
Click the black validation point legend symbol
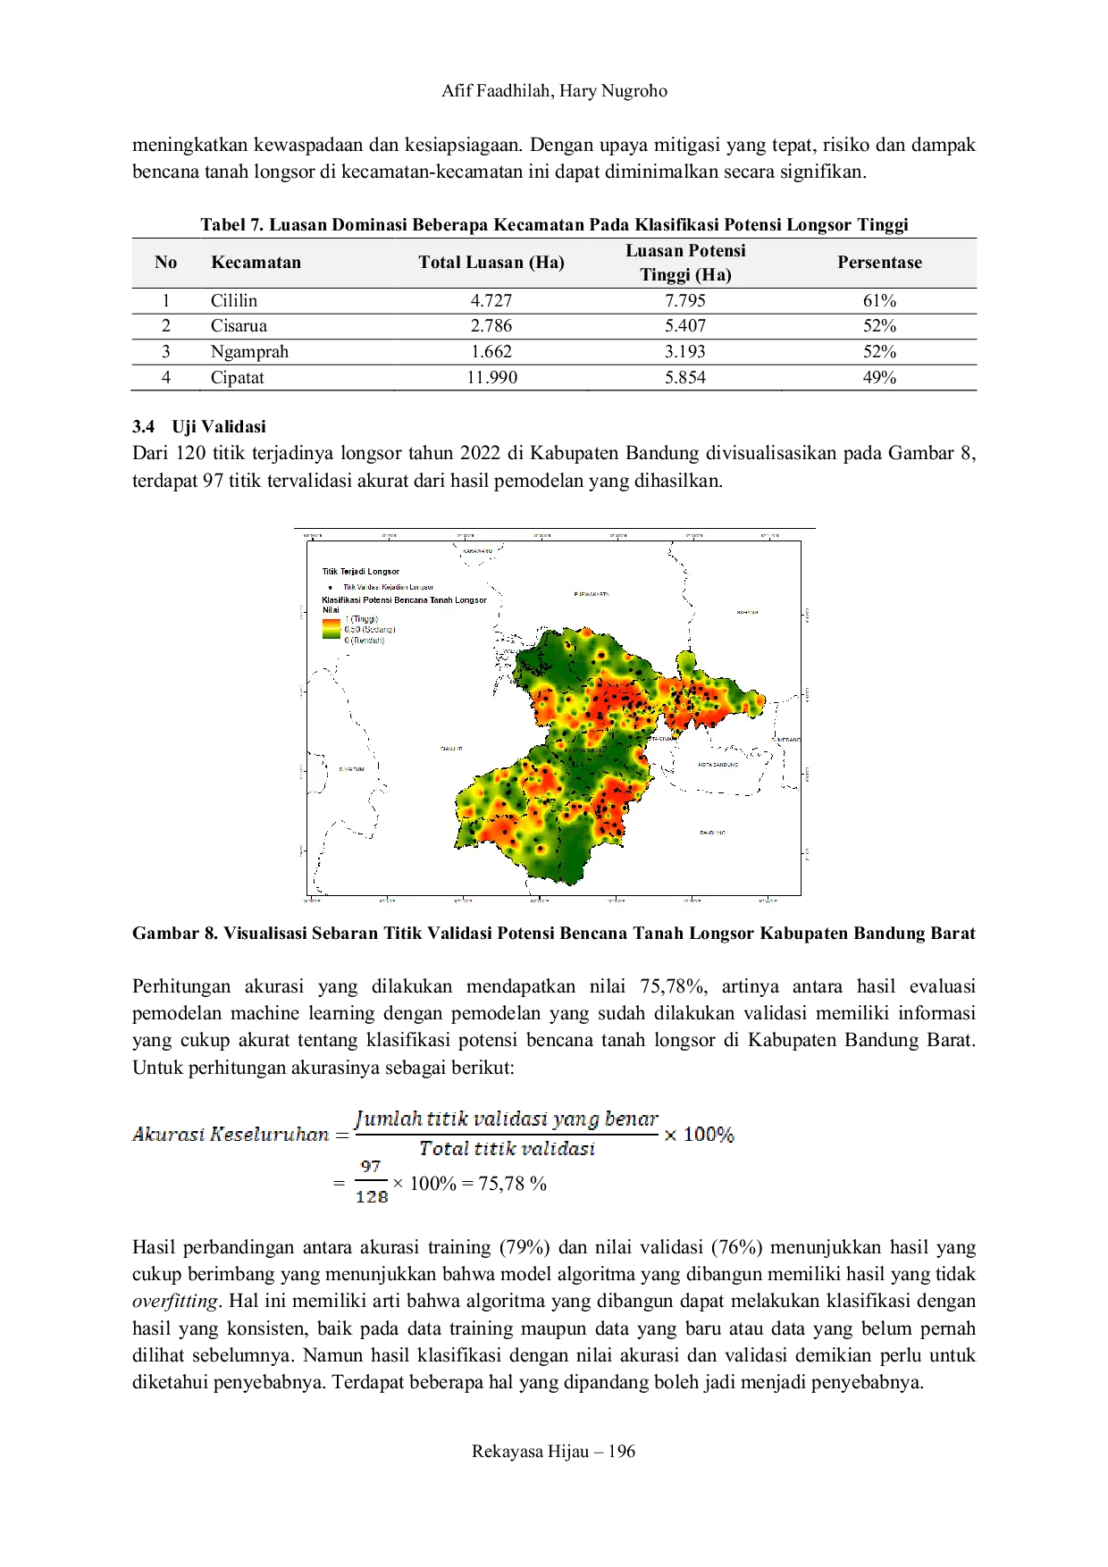(331, 587)
